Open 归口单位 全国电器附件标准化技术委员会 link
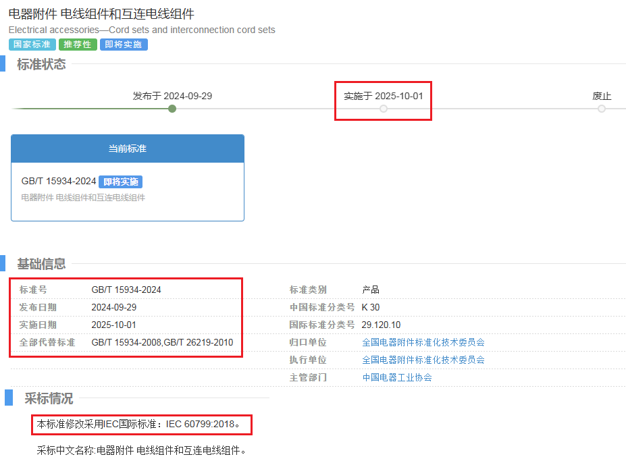This screenshot has height=463, width=626. (423, 342)
